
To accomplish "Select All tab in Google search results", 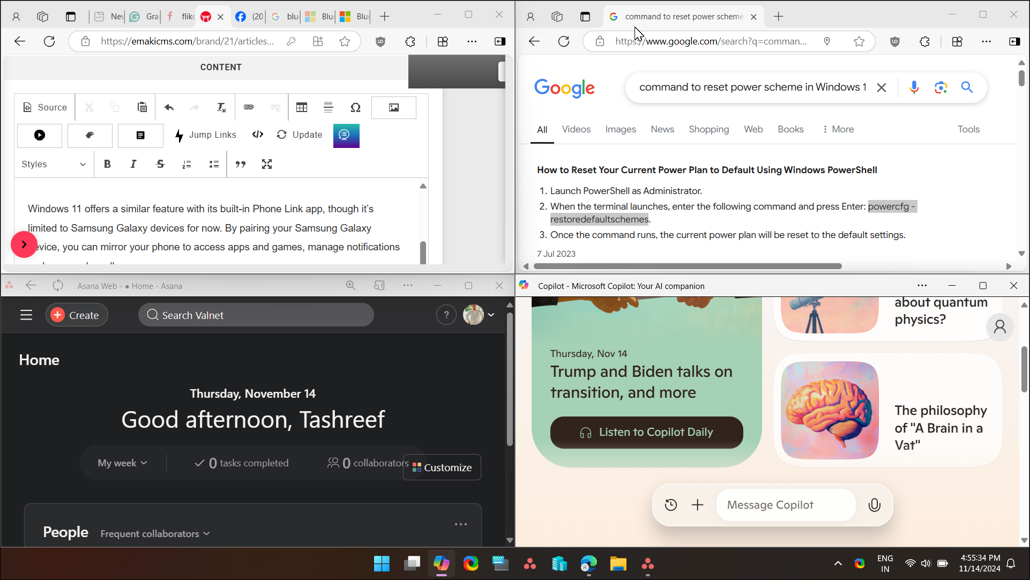I will click(x=542, y=129).
